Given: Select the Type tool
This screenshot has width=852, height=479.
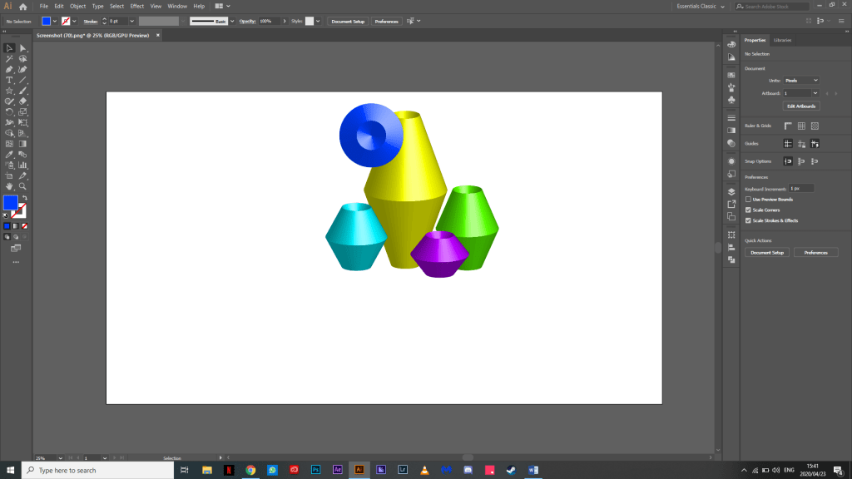Looking at the screenshot, I should coord(9,80).
